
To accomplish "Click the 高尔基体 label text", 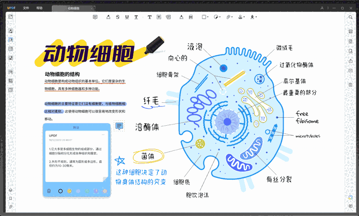I will (294, 81).
